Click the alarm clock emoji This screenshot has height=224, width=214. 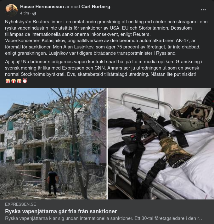(25, 81)
